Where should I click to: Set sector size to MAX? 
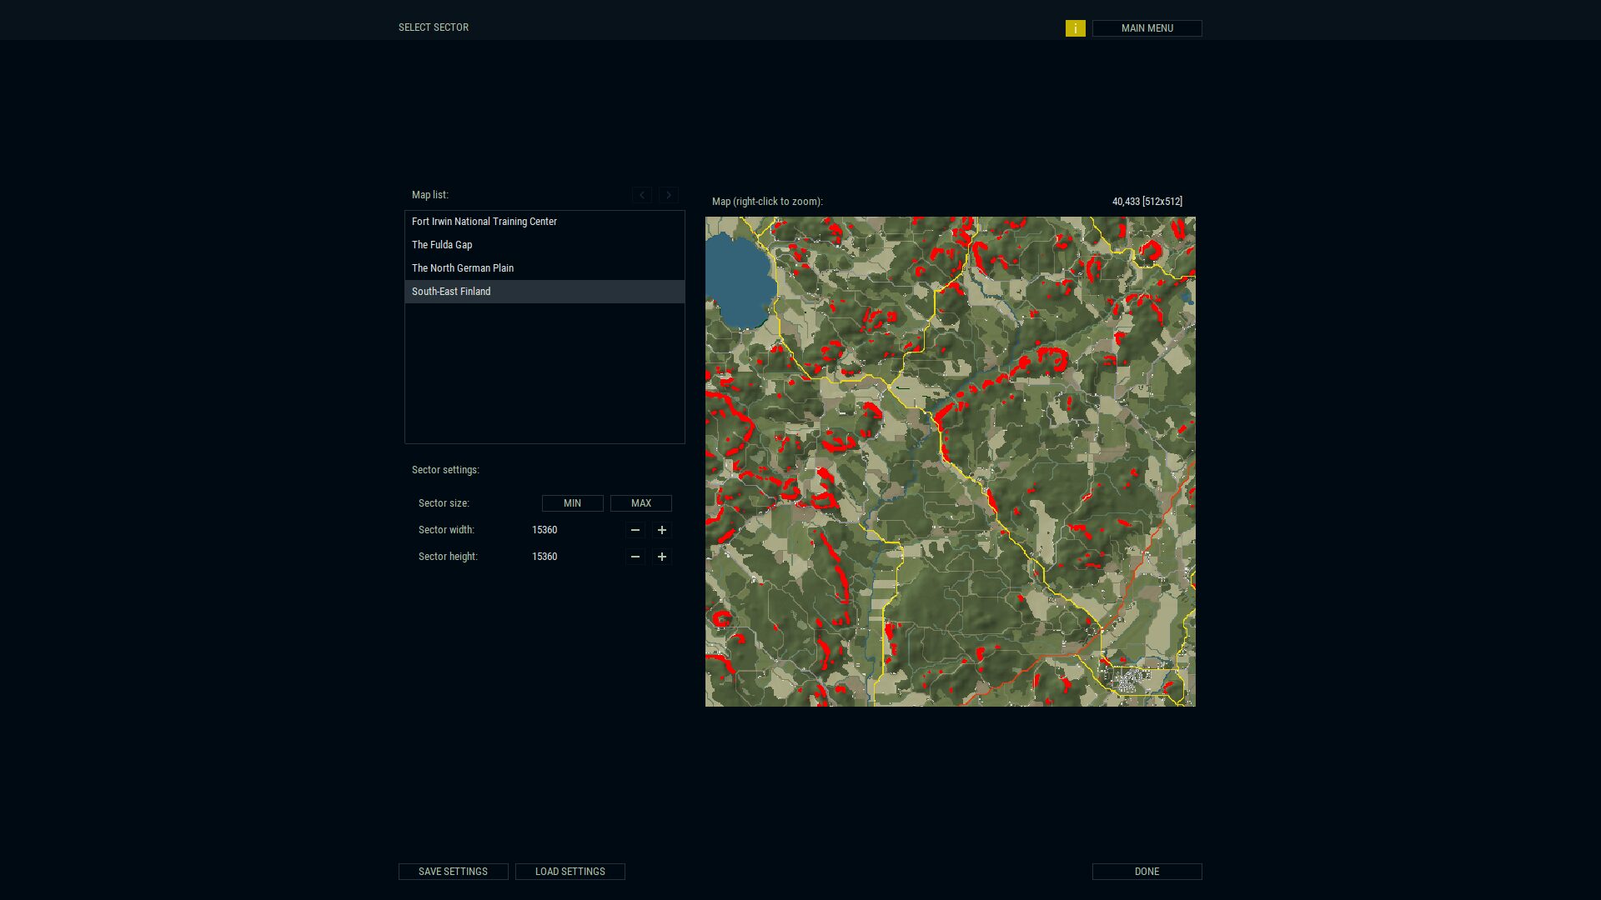(x=640, y=503)
